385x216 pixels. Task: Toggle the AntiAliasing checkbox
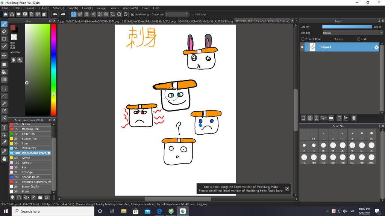pyautogui.click(x=133, y=15)
